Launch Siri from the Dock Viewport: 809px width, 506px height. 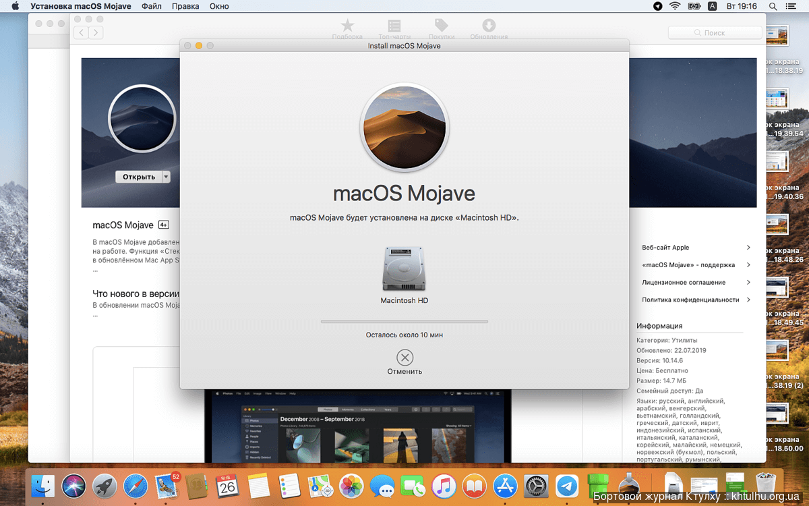(73, 485)
